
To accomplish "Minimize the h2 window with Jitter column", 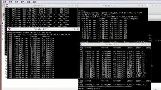I will pos(142,44).
